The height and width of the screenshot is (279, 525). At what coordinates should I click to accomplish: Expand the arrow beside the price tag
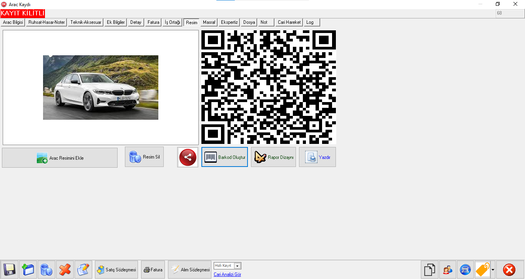[x=493, y=269]
